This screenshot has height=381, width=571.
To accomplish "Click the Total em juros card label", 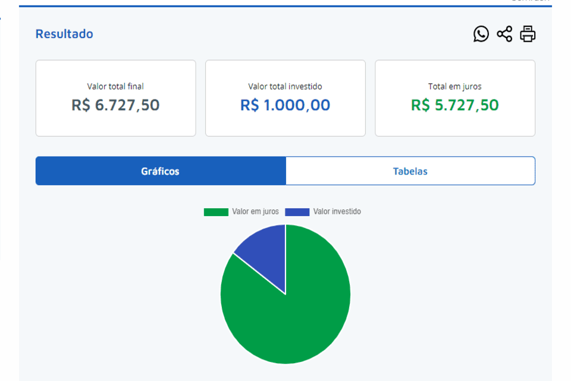I will (454, 86).
